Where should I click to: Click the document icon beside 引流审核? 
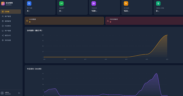pos(3,26)
